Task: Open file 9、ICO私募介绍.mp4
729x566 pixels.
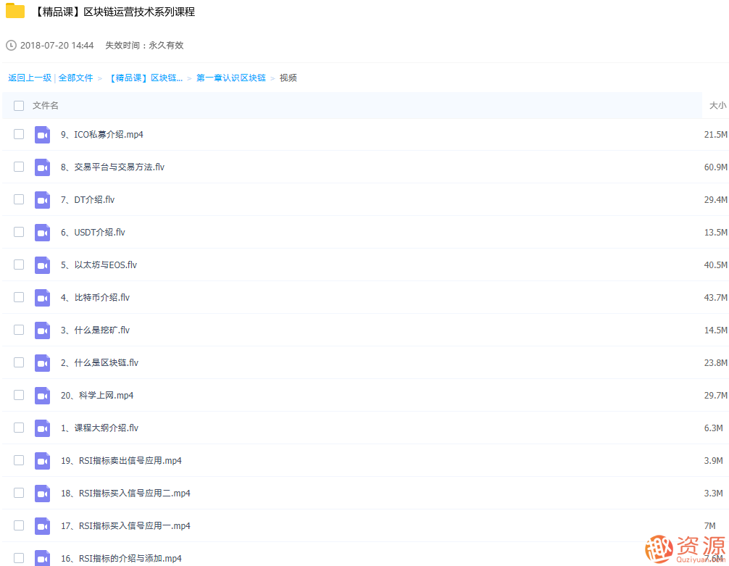Action: [102, 134]
